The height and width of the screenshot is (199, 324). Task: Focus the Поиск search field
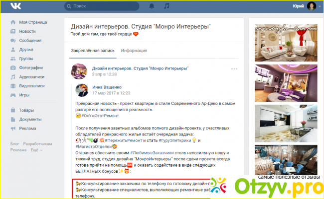tap(102, 6)
